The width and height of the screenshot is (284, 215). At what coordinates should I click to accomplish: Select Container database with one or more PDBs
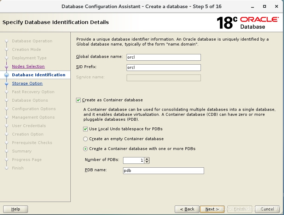85,149
